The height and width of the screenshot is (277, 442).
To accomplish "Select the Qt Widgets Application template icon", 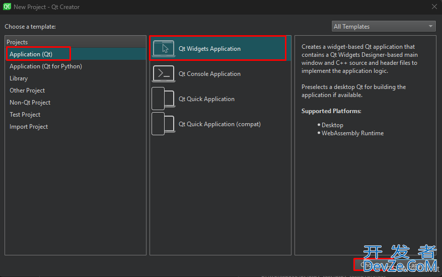I will [x=164, y=49].
